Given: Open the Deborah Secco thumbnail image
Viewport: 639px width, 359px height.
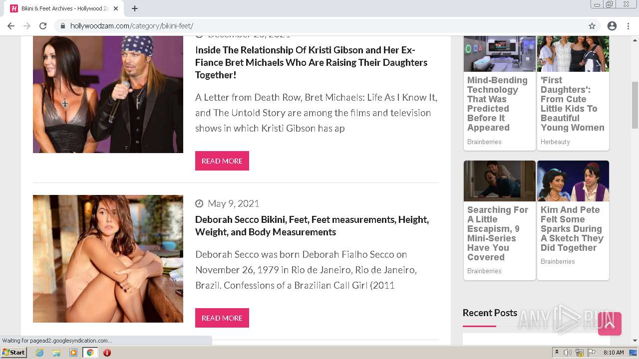Looking at the screenshot, I should (x=108, y=259).
